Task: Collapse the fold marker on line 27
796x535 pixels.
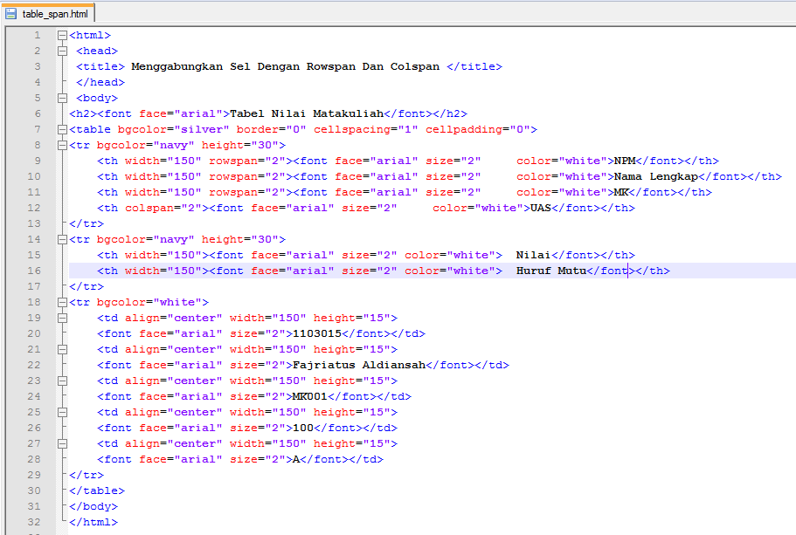Action: tap(61, 443)
